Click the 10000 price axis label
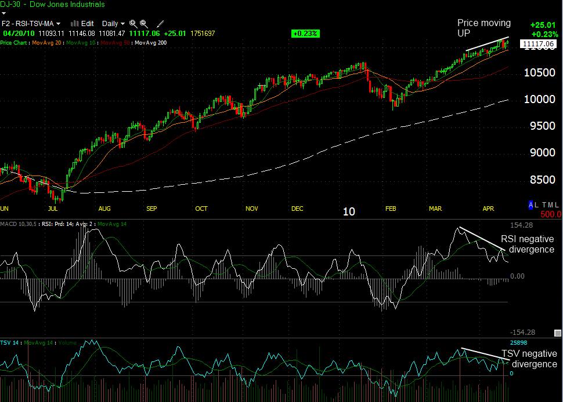This screenshot has width=563, height=402. coord(539,99)
